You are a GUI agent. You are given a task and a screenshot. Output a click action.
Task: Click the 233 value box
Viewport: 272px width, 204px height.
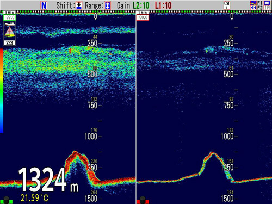pyautogui.click(x=10, y=43)
